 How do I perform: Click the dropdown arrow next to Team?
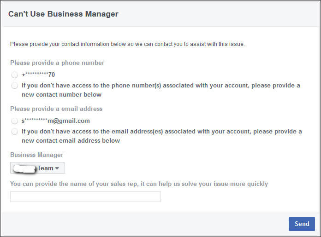(x=57, y=168)
